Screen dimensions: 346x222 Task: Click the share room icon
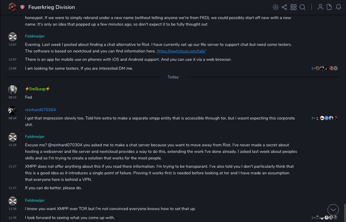click(284, 7)
